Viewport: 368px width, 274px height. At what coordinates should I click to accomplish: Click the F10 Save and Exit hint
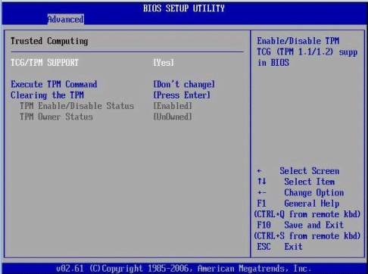point(301,225)
